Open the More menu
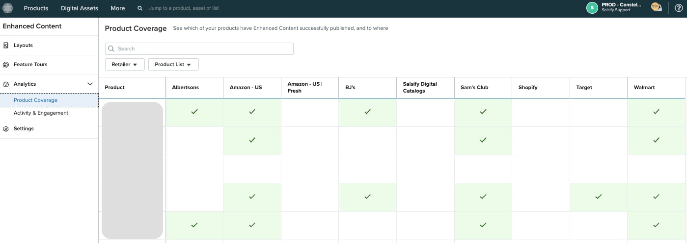Viewport: 687px width, 243px height. click(118, 8)
